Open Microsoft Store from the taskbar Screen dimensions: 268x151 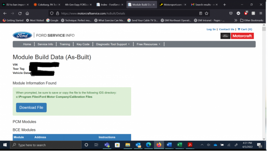point(117,145)
